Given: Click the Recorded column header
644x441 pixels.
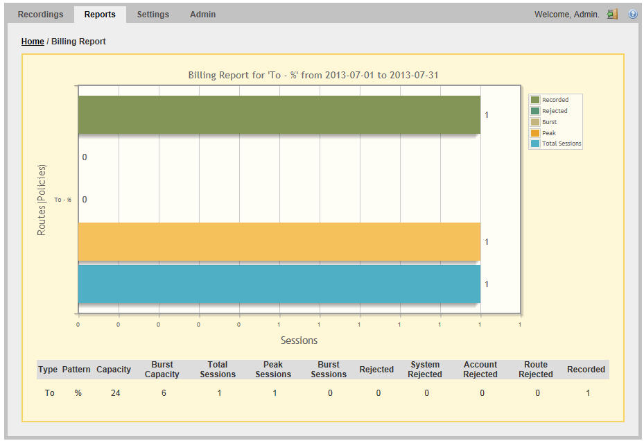Looking at the screenshot, I should click(586, 370).
